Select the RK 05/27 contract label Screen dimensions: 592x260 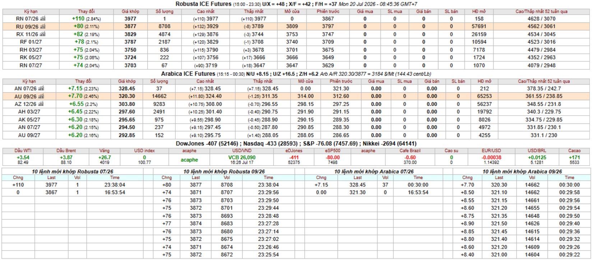click(31, 57)
